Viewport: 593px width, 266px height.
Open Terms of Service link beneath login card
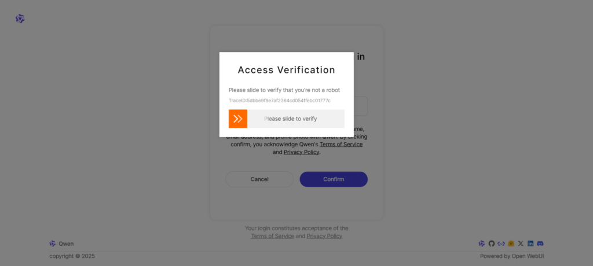click(272, 236)
